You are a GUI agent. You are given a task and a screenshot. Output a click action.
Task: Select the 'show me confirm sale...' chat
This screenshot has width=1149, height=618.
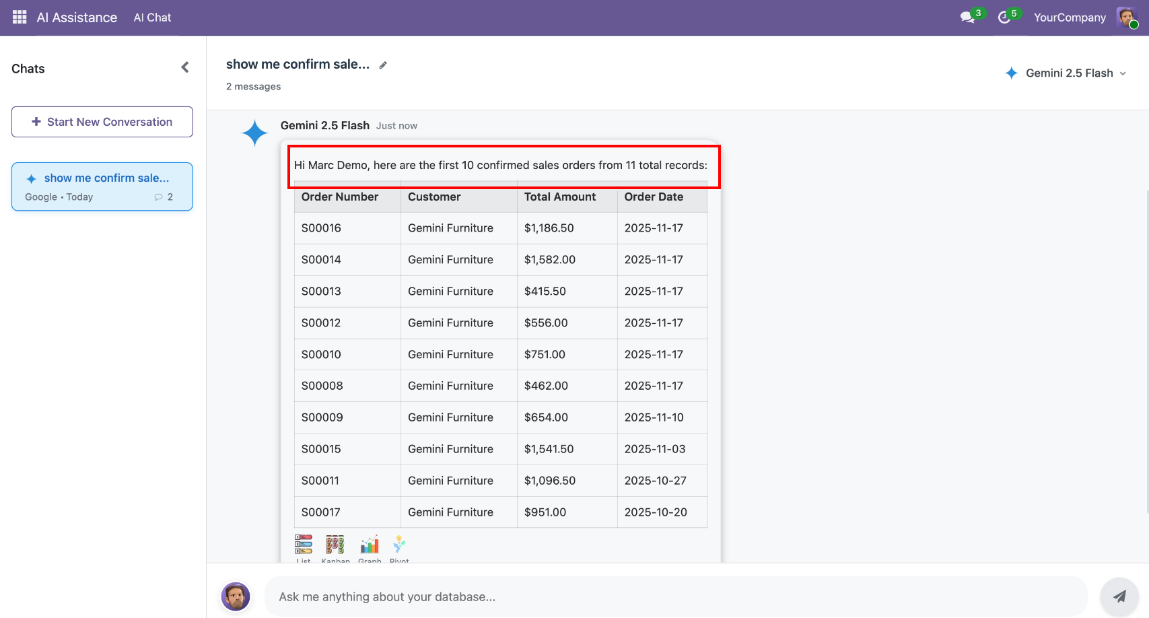pos(102,186)
